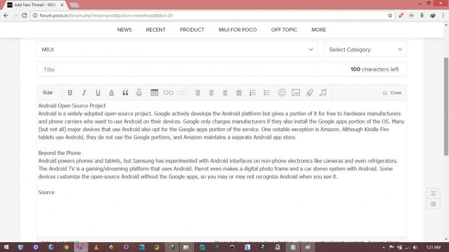Screen dimensions: 449x252
Task: Create a bulleted list
Action: (267, 92)
